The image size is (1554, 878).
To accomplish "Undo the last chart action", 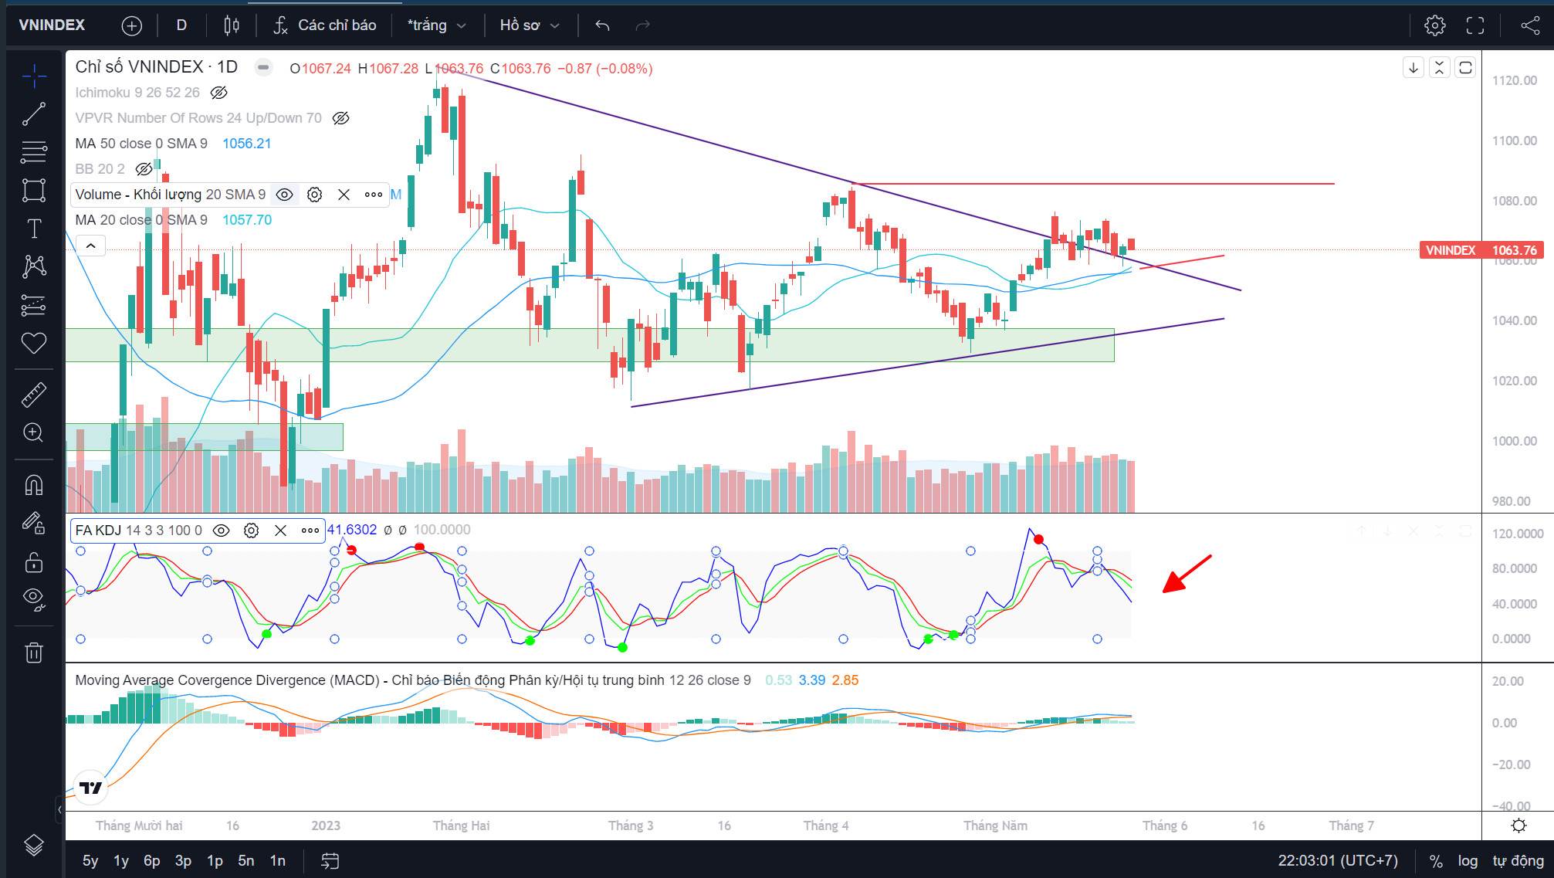I will pyautogui.click(x=602, y=25).
